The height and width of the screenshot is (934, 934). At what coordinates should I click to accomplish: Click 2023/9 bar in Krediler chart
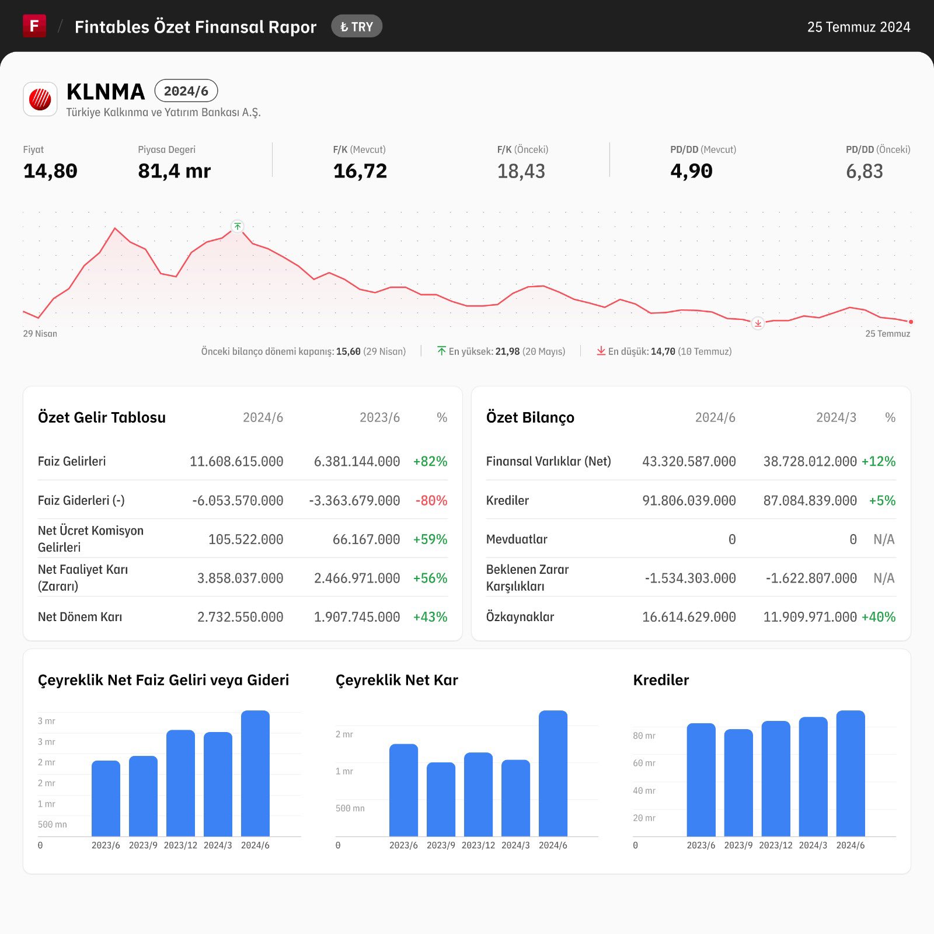pos(738,783)
